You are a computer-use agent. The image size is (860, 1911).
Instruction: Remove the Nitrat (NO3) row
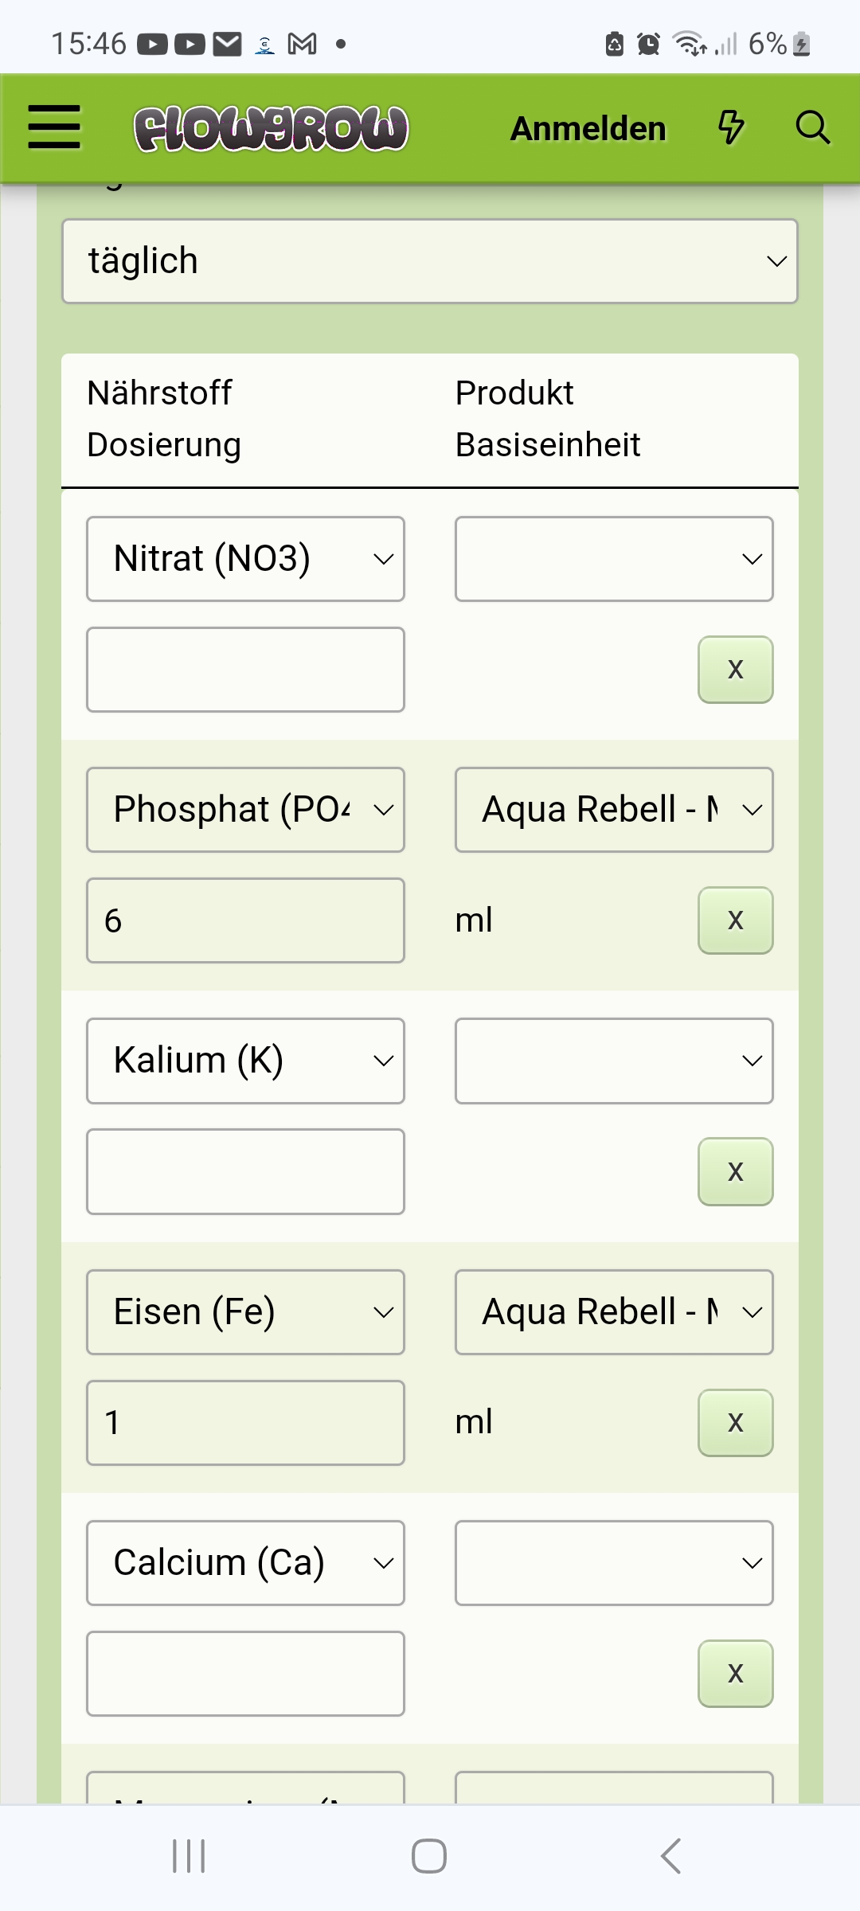pyautogui.click(x=735, y=670)
